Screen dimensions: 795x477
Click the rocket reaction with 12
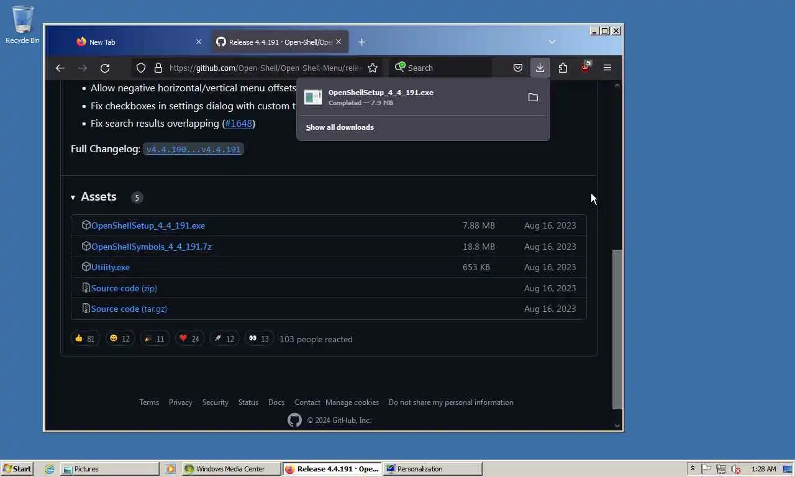[224, 338]
